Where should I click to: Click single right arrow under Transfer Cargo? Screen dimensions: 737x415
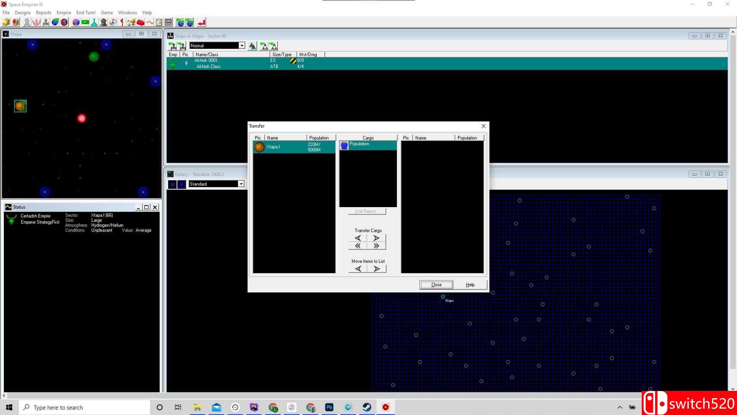(x=376, y=238)
